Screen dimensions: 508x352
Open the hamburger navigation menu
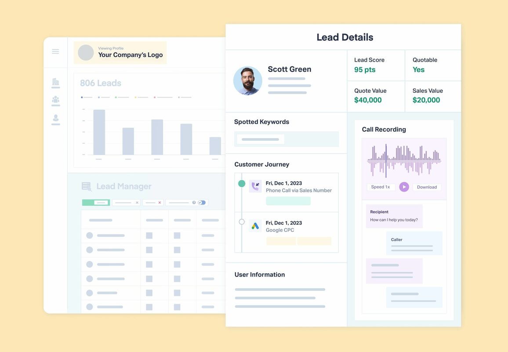point(55,51)
